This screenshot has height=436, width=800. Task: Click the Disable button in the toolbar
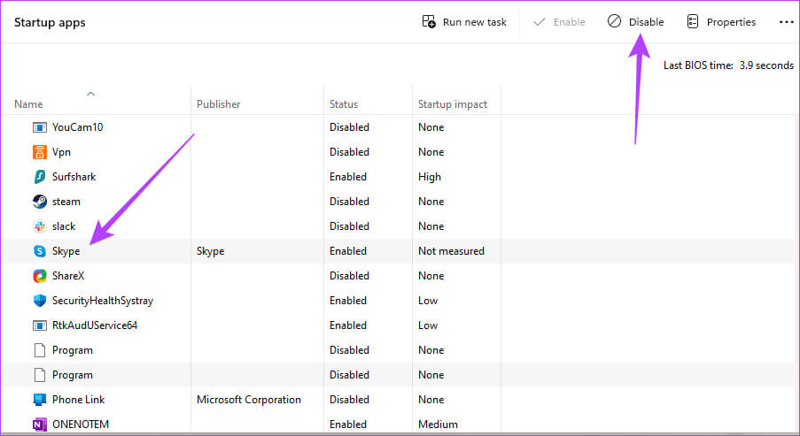coord(636,22)
